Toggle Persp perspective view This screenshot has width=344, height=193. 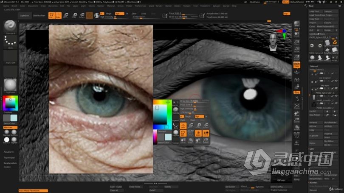pyautogui.click(x=296, y=65)
